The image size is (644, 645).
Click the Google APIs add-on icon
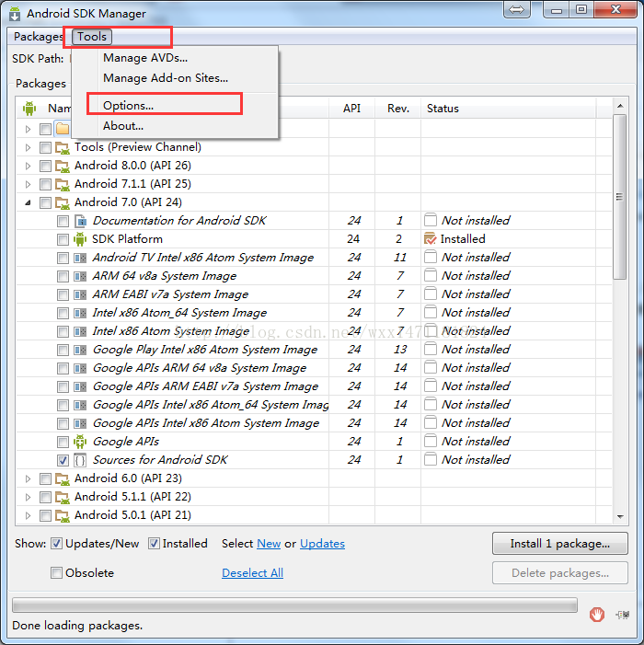[x=80, y=442]
